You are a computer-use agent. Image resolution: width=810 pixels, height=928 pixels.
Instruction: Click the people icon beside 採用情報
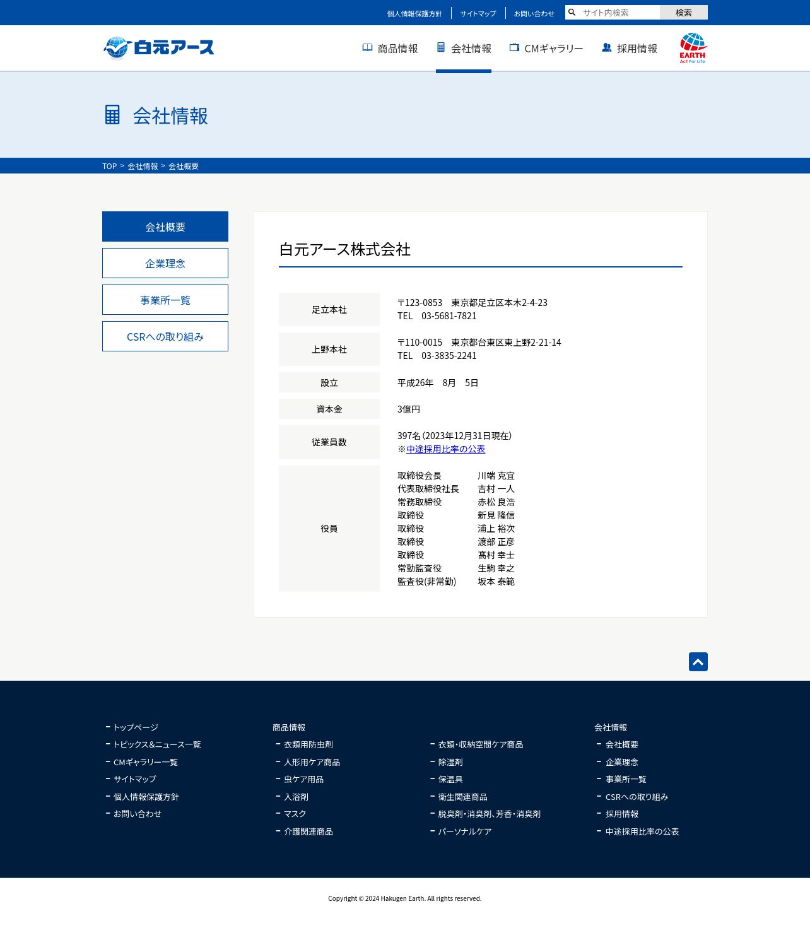(607, 47)
